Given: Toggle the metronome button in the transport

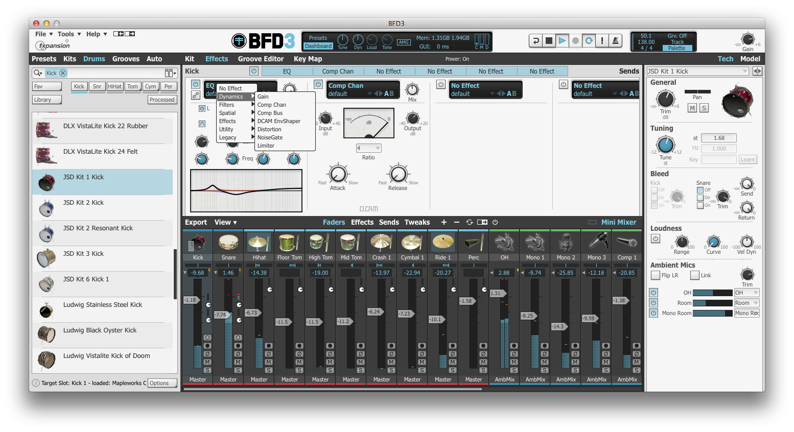Looking at the screenshot, I should click(615, 41).
